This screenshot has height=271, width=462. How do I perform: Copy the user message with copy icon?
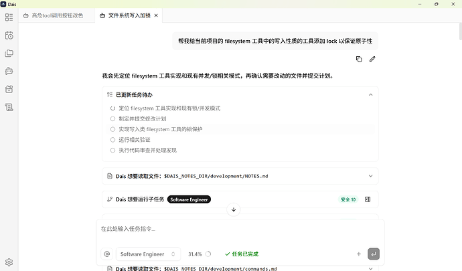[x=359, y=59]
